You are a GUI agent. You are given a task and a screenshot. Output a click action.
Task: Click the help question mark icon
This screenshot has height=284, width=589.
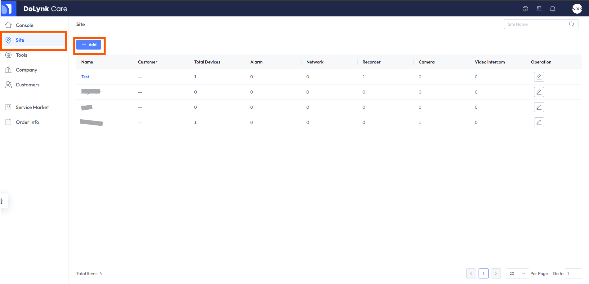[x=525, y=9]
